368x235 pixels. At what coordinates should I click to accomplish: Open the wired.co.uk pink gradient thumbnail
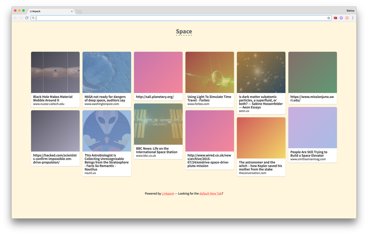click(x=210, y=131)
